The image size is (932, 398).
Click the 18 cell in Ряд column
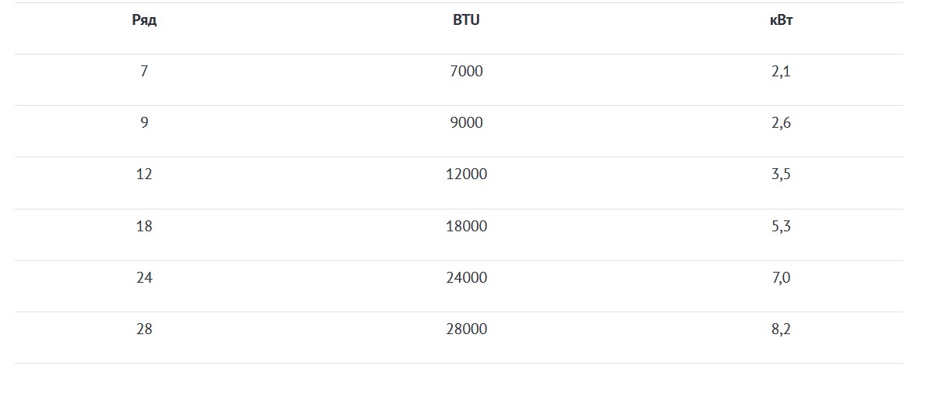point(144,227)
